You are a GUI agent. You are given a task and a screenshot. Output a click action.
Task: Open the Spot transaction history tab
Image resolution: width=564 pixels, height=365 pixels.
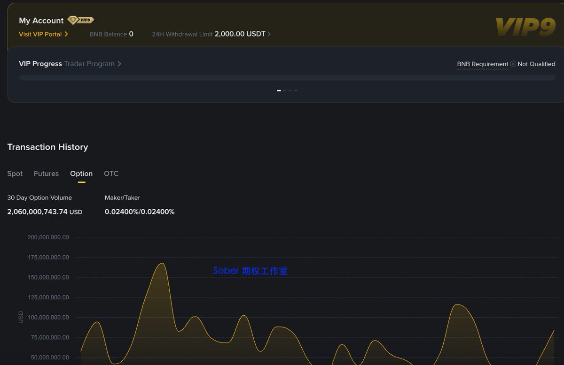(15, 174)
